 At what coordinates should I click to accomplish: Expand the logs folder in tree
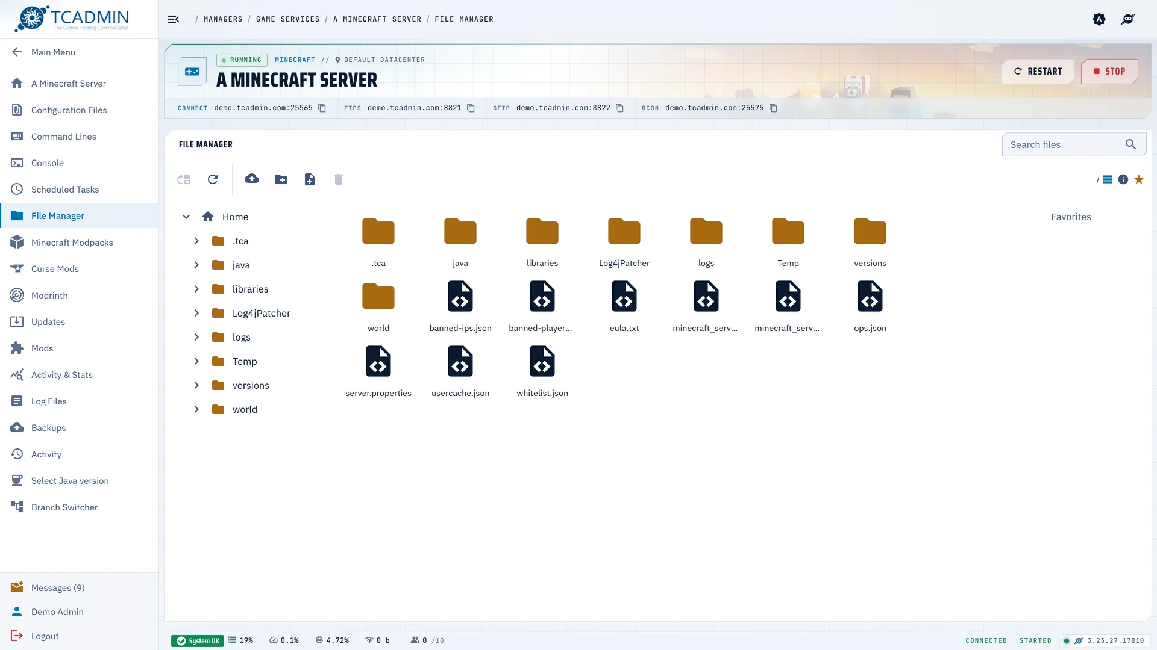click(196, 337)
